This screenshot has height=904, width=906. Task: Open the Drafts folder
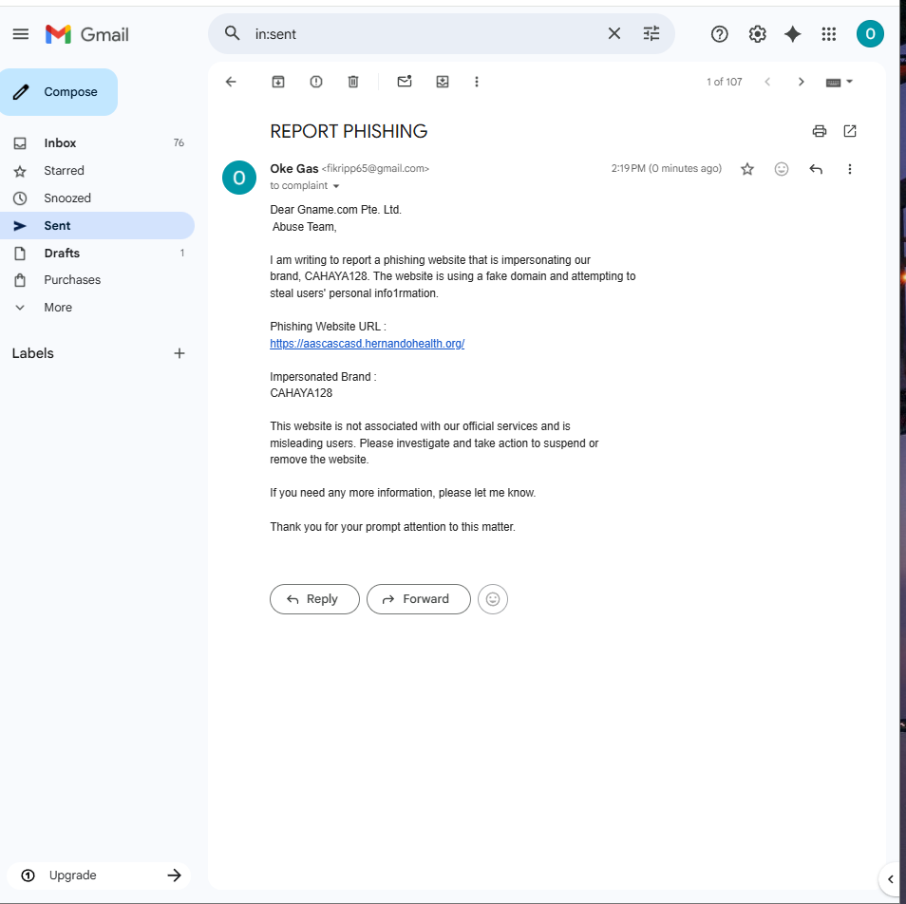97,253
